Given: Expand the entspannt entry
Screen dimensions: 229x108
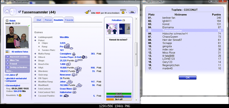Looking at the screenshot, I should pyautogui.click(x=5, y=81).
